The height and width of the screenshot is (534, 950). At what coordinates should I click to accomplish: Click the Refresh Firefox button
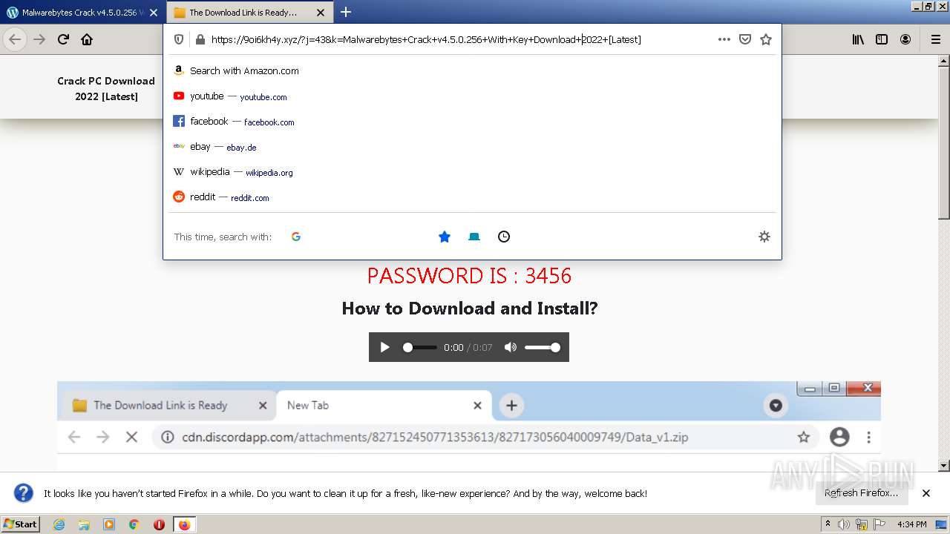(861, 493)
